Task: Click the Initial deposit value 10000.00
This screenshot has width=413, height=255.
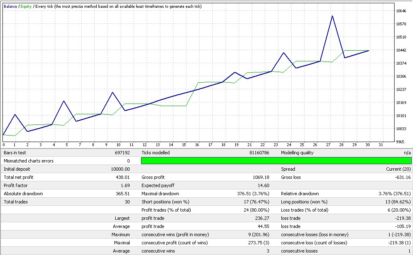Action: (120, 169)
